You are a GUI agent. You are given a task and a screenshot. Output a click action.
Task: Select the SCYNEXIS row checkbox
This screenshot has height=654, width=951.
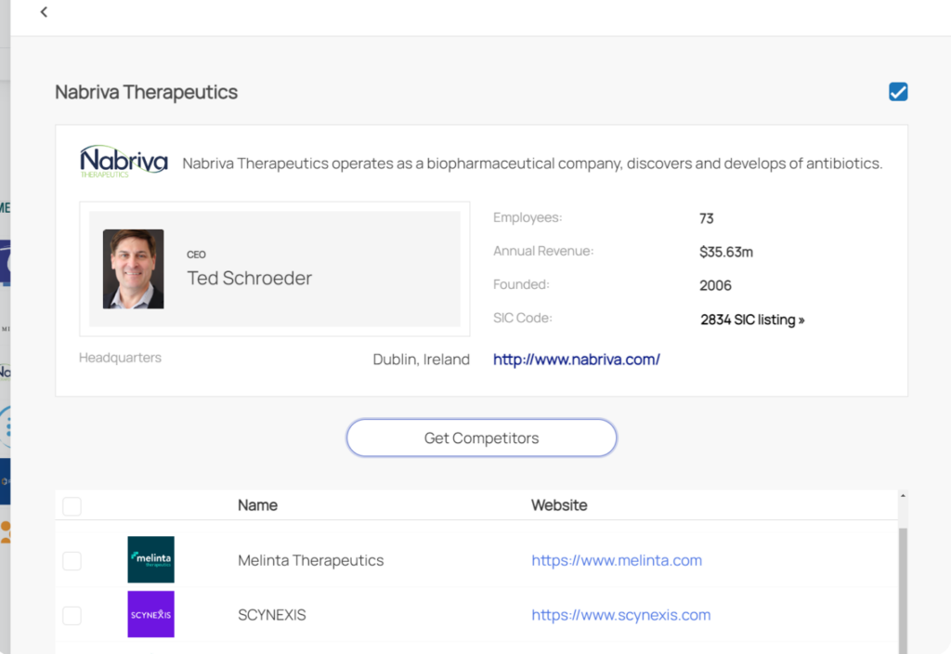pos(72,615)
